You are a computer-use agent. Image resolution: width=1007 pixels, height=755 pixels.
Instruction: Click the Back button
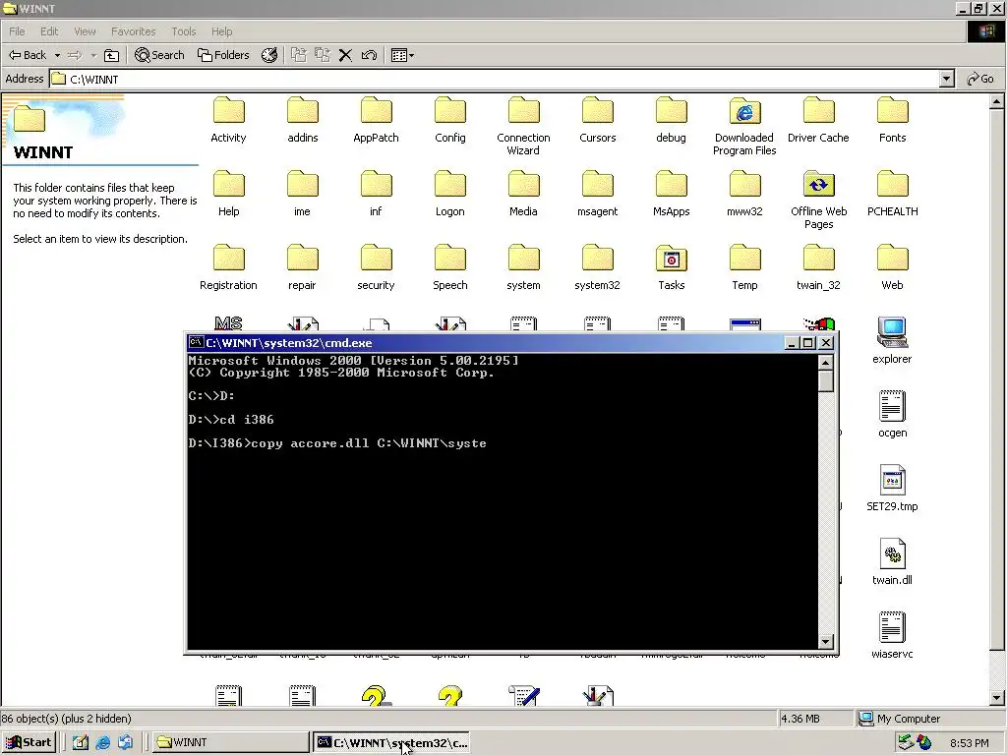coord(28,55)
